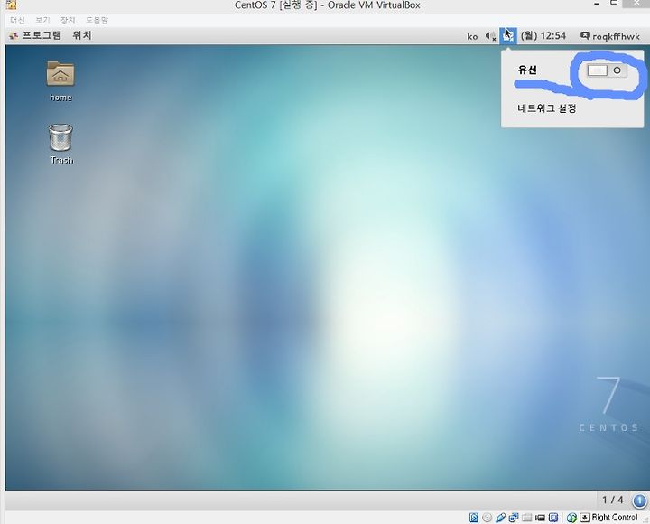Click the network adapters status icon
Image resolution: width=650 pixels, height=524 pixels.
pyautogui.click(x=514, y=518)
